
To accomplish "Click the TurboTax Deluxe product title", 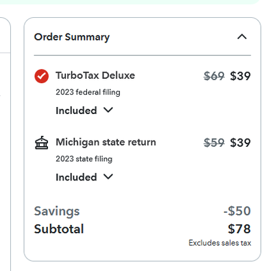I will click(x=95, y=75).
